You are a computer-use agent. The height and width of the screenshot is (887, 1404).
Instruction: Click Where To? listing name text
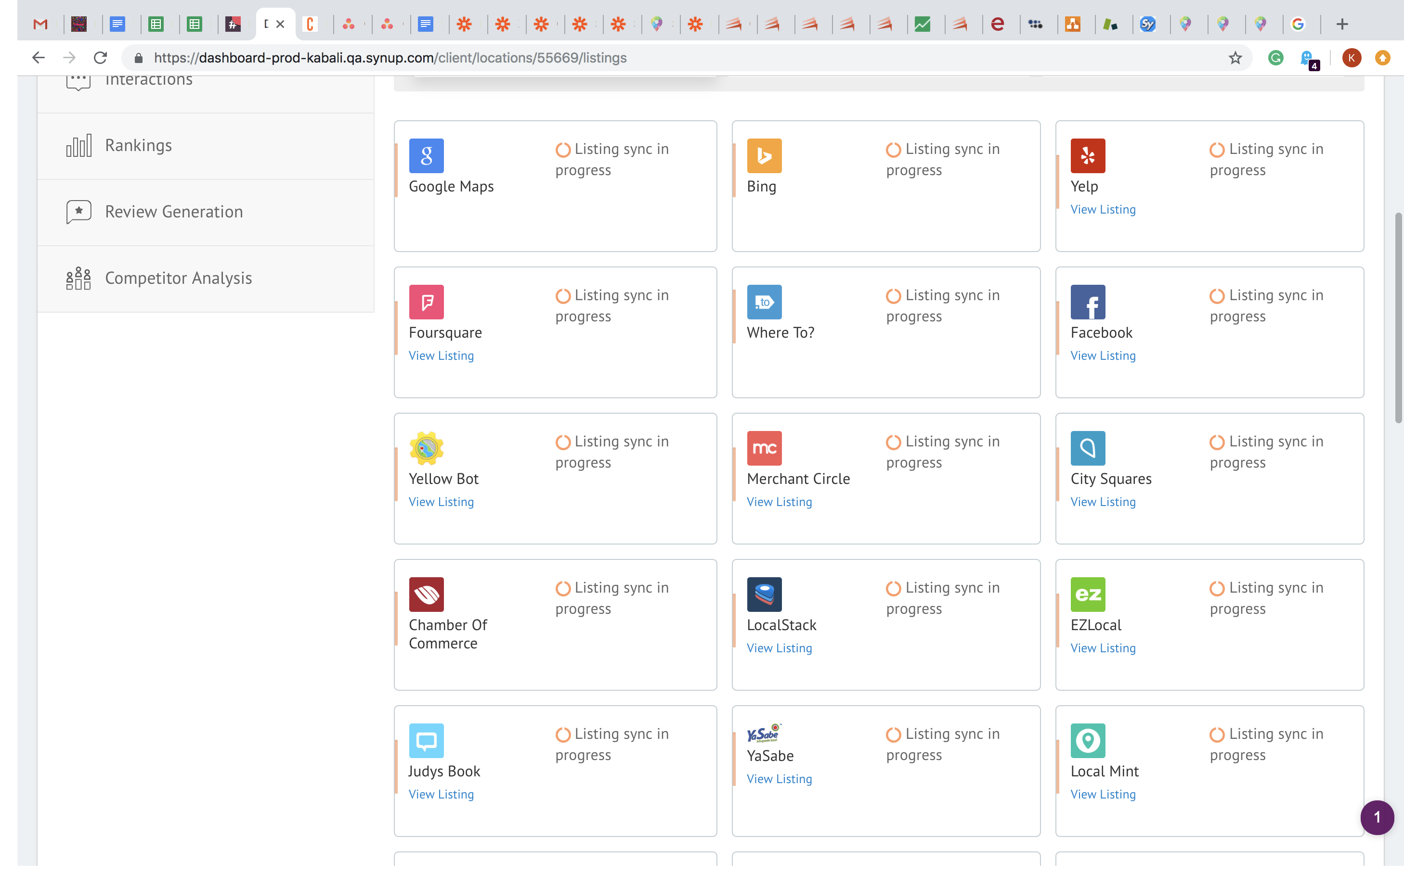pos(780,332)
